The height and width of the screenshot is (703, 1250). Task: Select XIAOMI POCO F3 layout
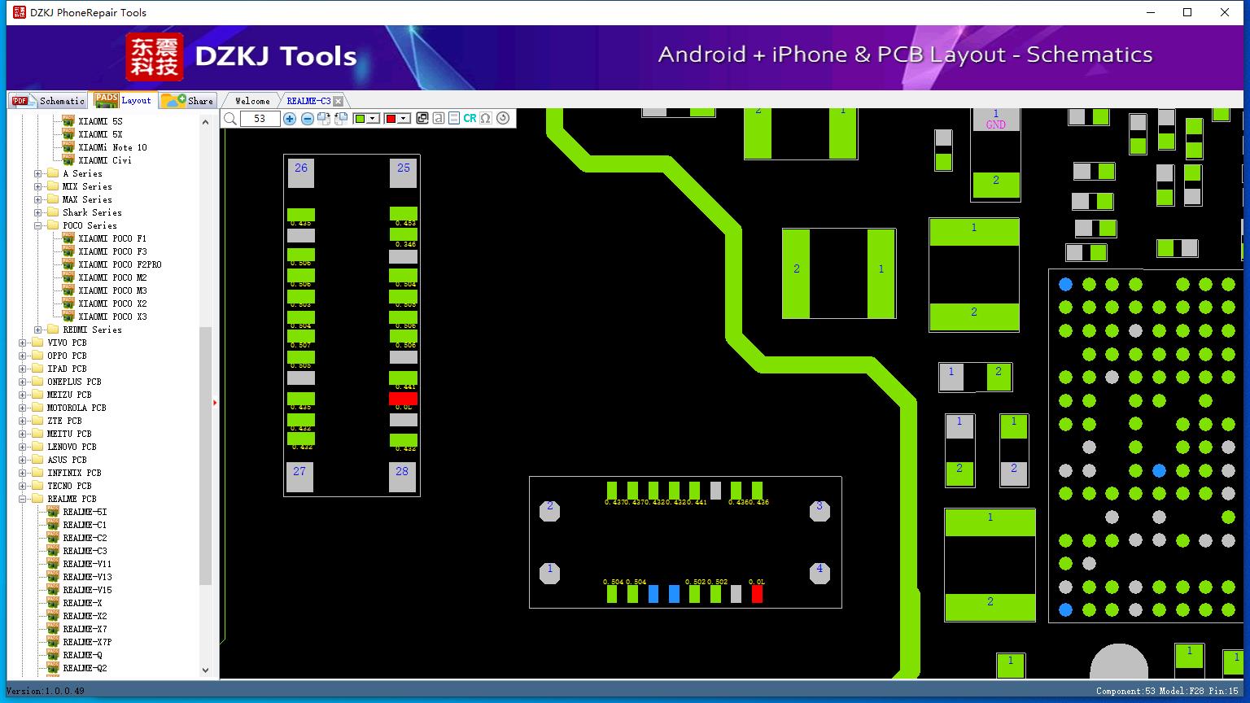point(112,251)
